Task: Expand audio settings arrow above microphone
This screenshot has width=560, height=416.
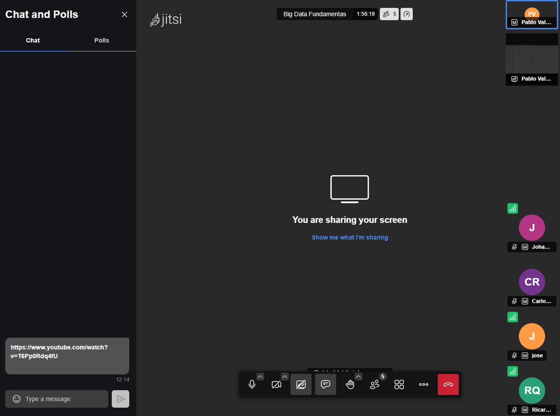Action: [260, 376]
